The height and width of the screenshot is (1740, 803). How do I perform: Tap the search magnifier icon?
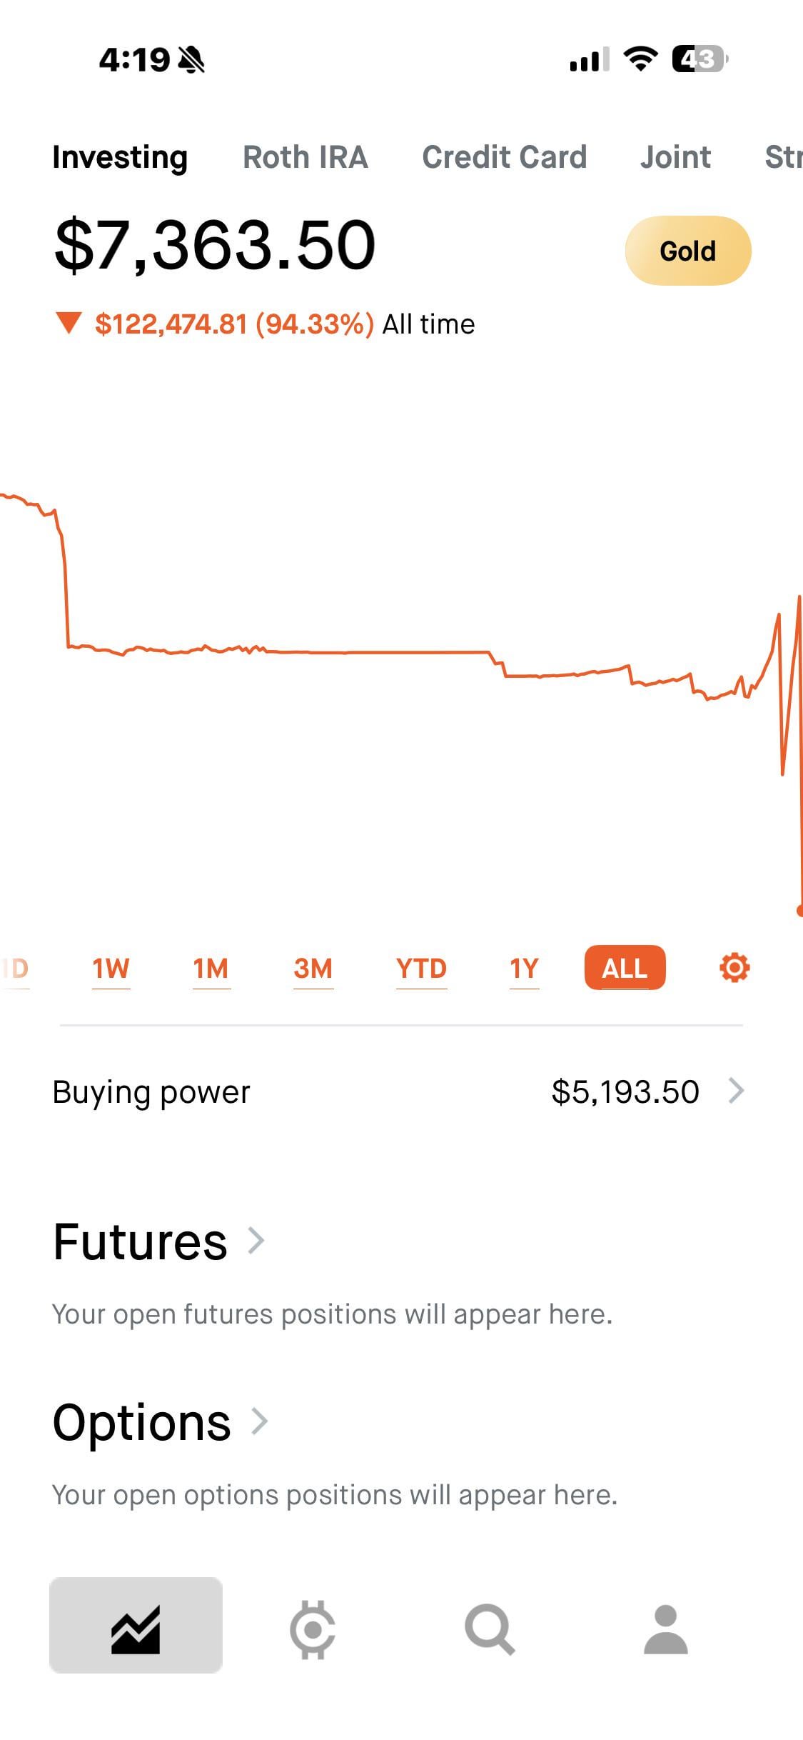click(489, 1630)
